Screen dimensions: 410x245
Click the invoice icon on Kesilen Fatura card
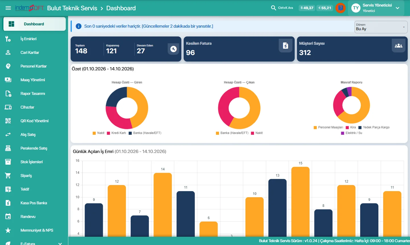(x=286, y=46)
